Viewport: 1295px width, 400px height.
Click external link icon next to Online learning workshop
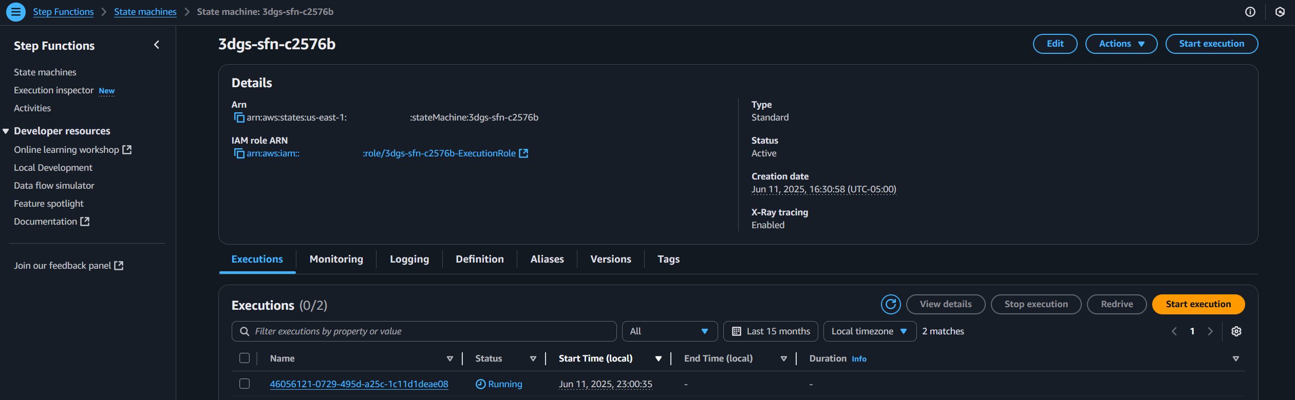pyautogui.click(x=127, y=149)
